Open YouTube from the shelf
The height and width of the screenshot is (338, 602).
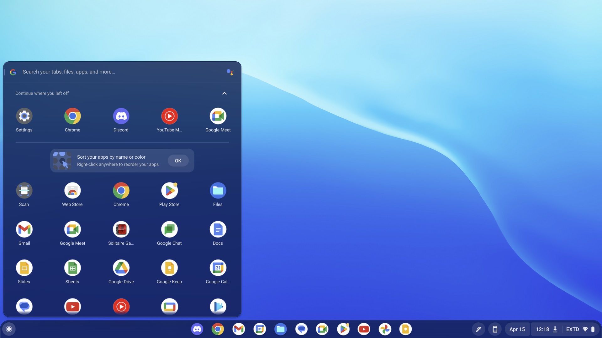[364, 329]
